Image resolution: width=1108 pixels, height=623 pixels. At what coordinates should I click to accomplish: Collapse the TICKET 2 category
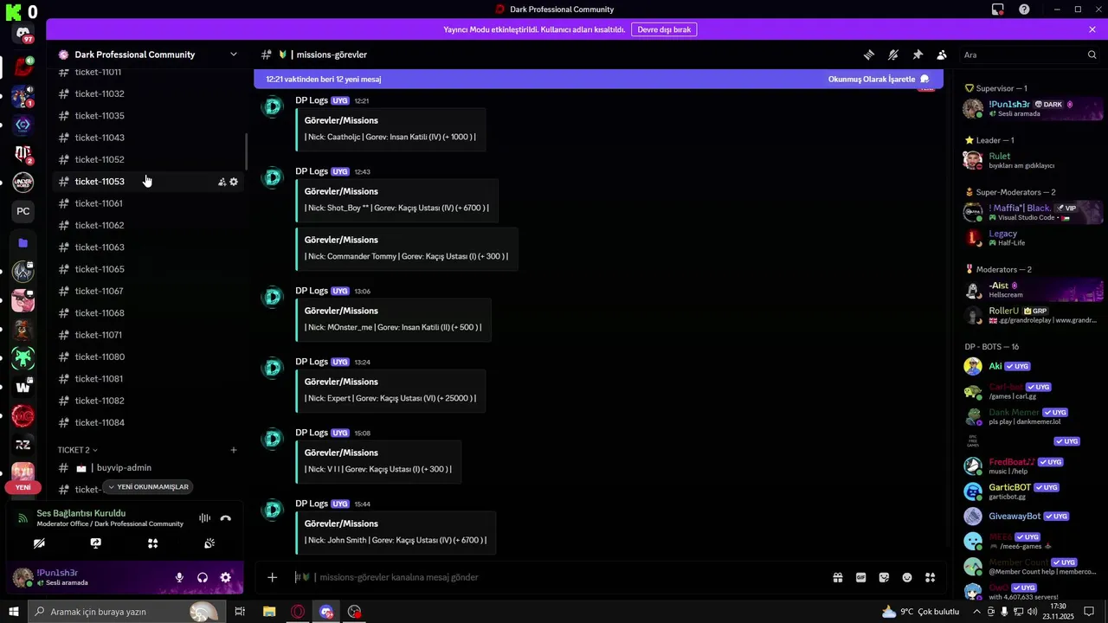pyautogui.click(x=77, y=450)
